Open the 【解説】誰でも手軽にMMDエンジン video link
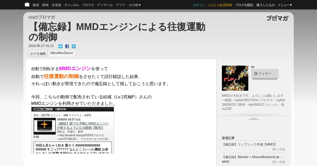This screenshot has height=166, width=317. click(83, 125)
